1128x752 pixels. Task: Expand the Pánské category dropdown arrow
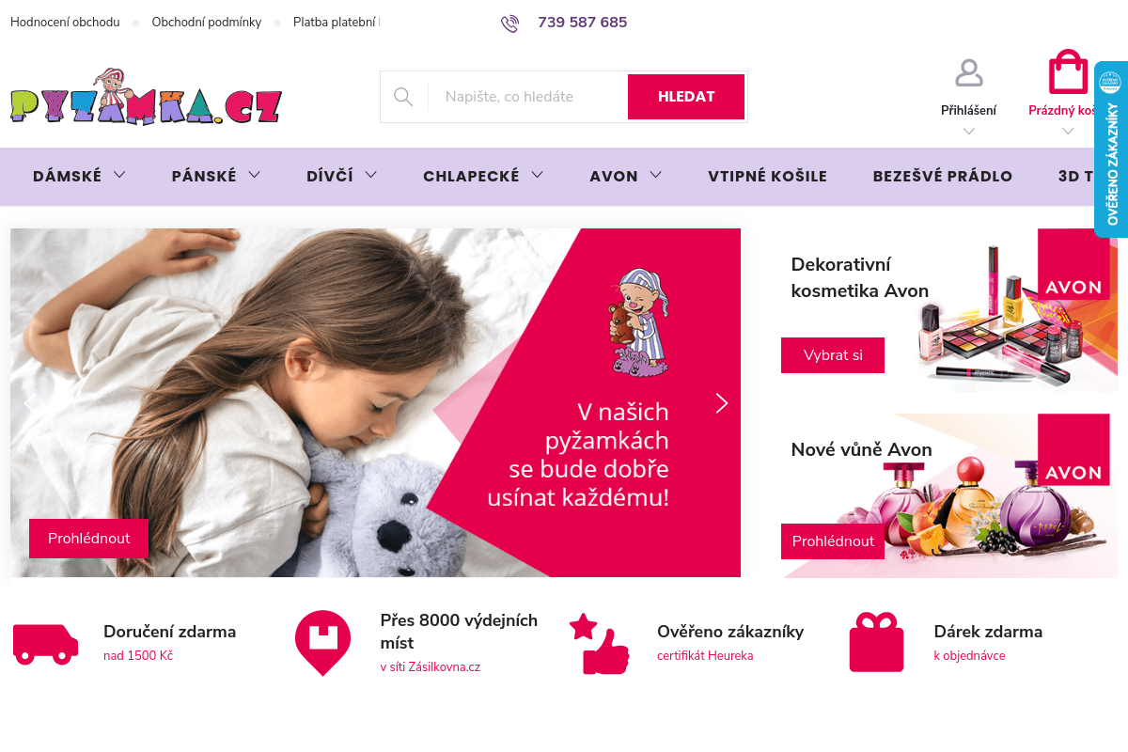(x=255, y=175)
